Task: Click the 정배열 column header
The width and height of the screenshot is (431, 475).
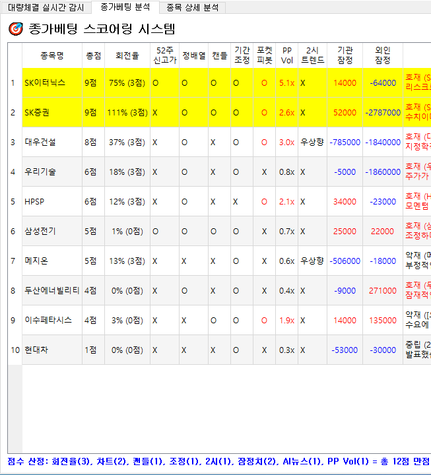Action: click(x=193, y=55)
